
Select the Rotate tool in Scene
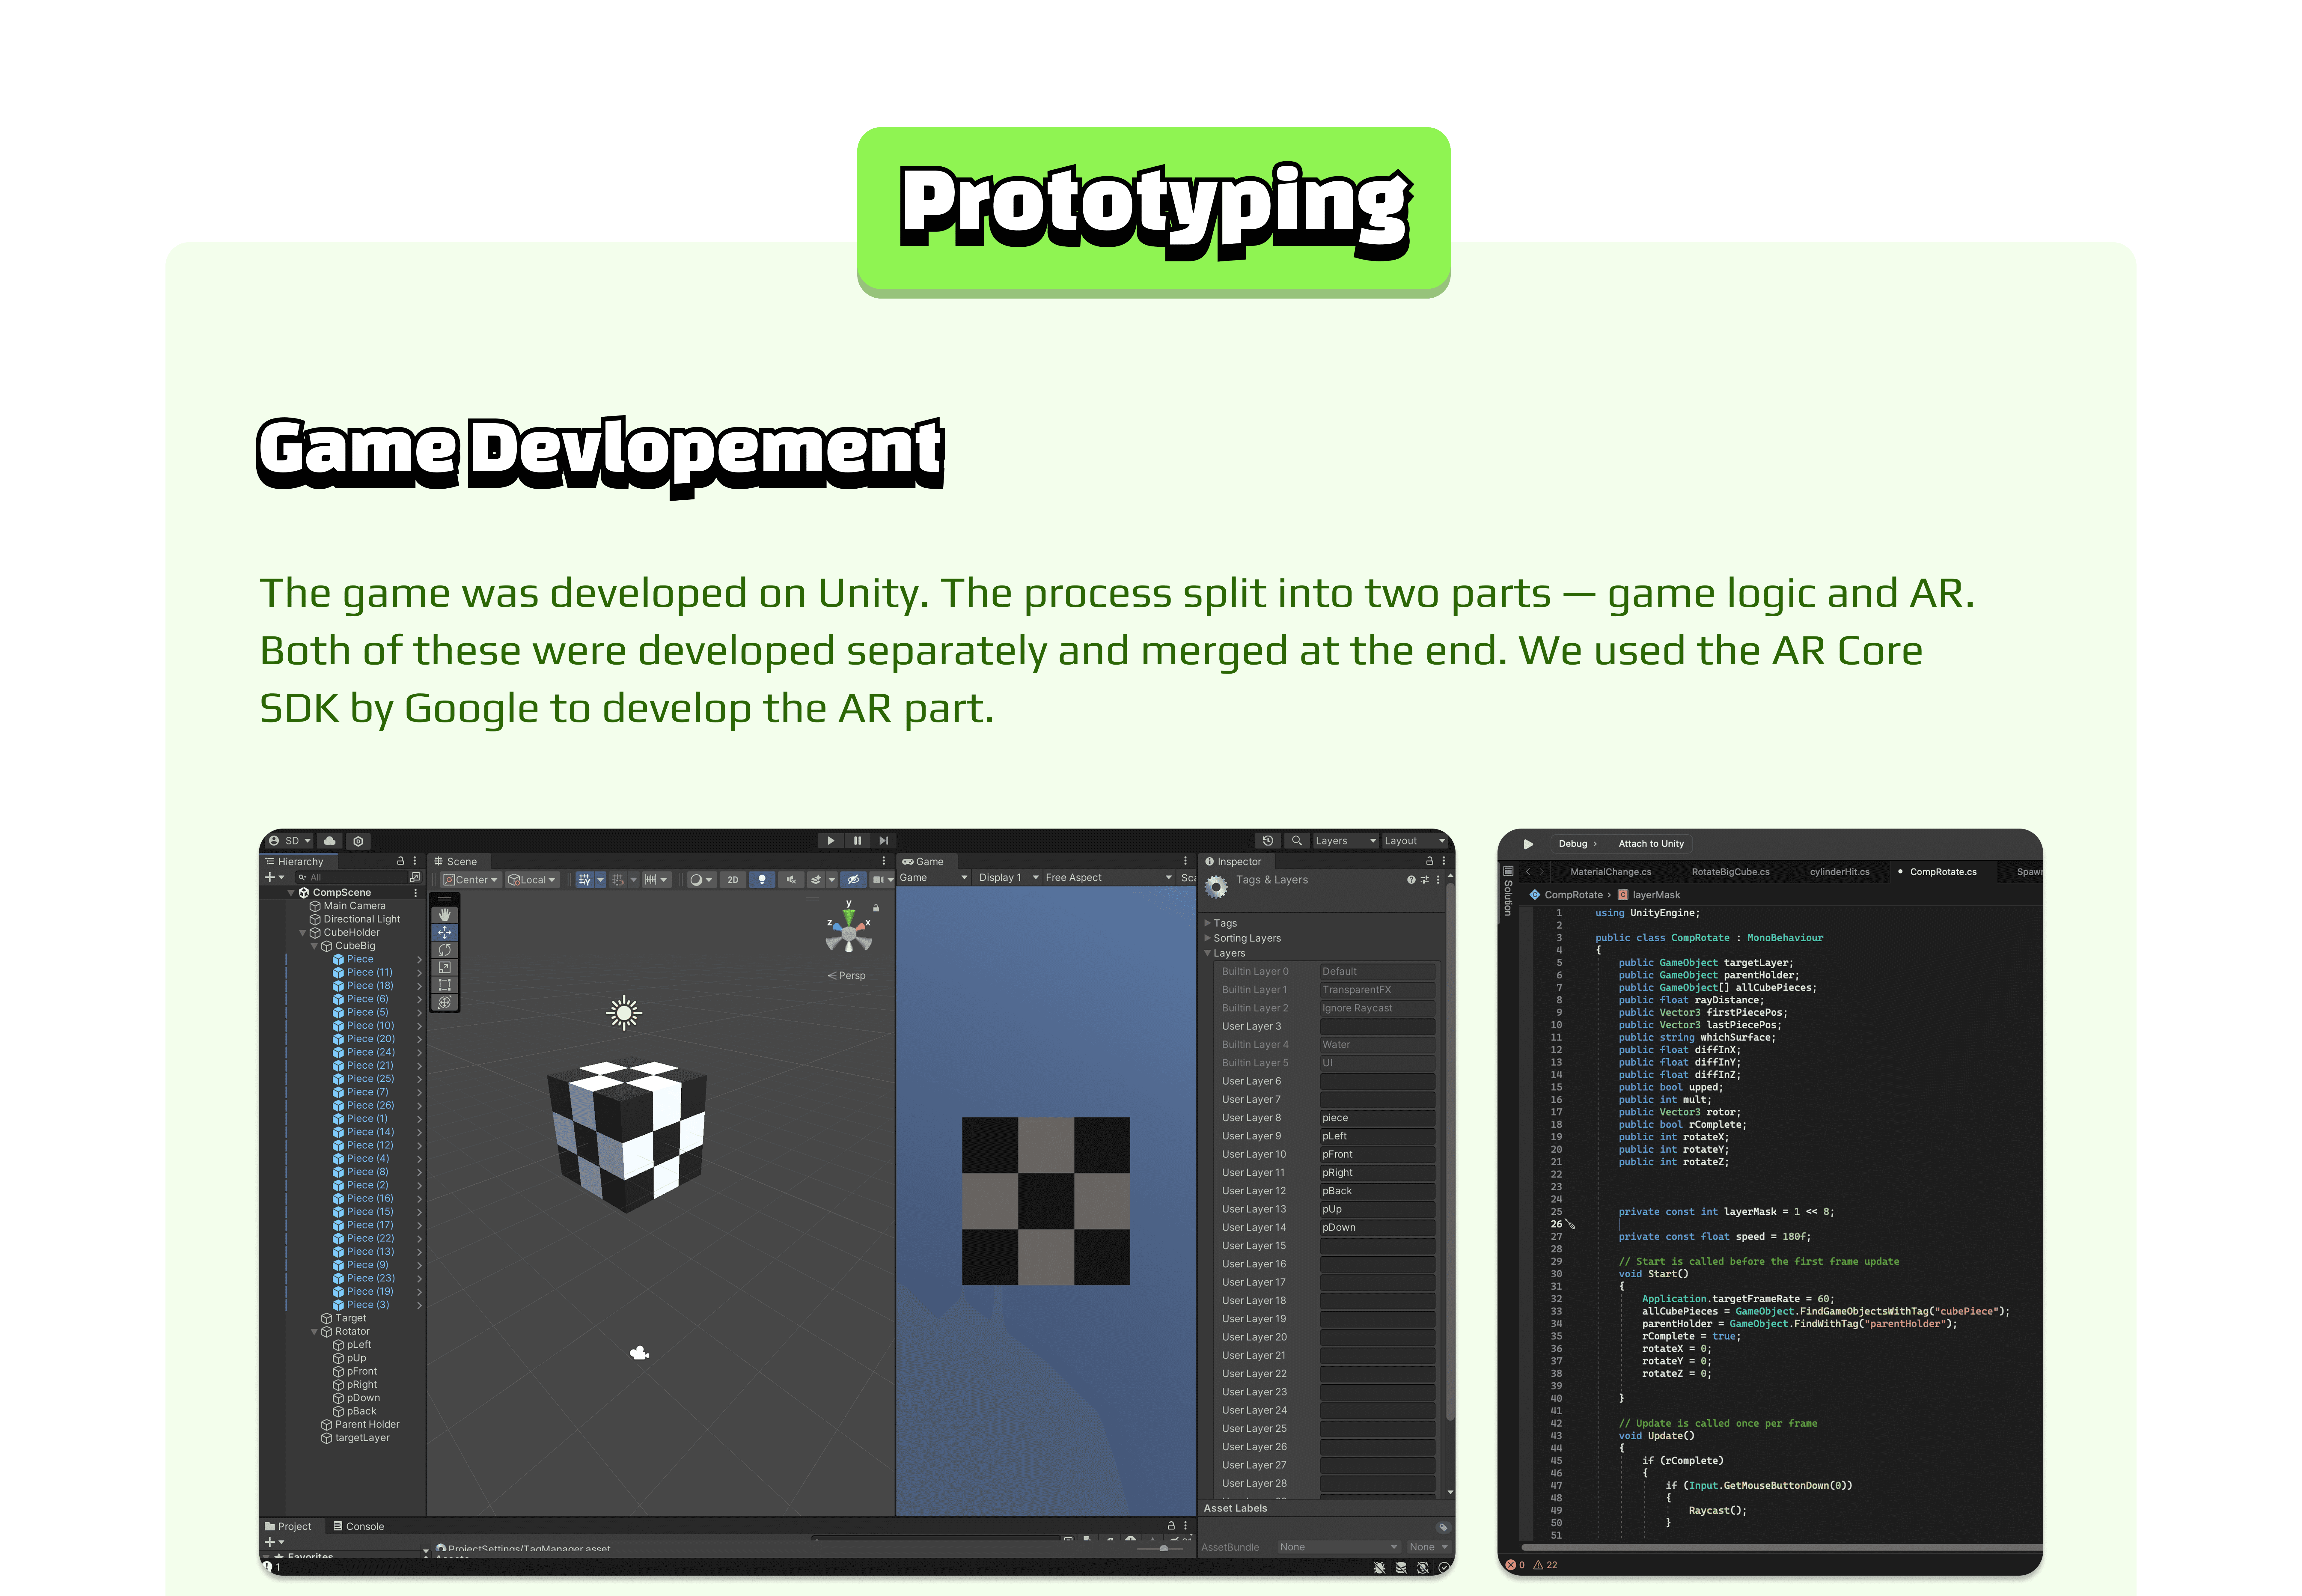[x=445, y=950]
